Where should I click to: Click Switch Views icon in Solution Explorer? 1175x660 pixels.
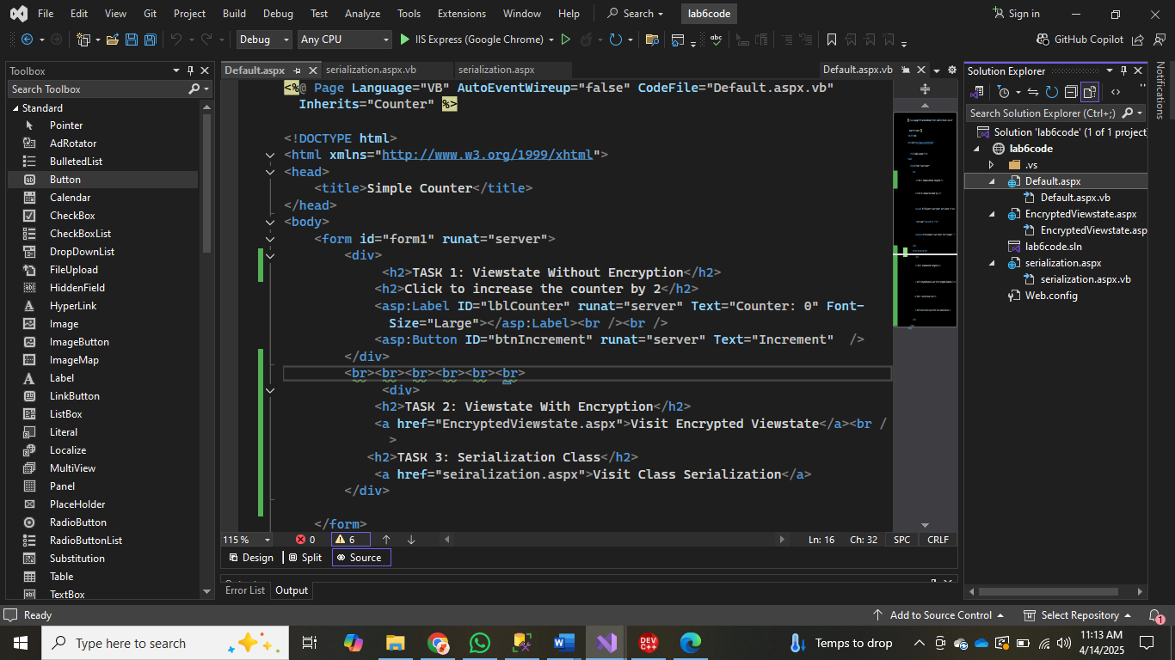pos(978,92)
